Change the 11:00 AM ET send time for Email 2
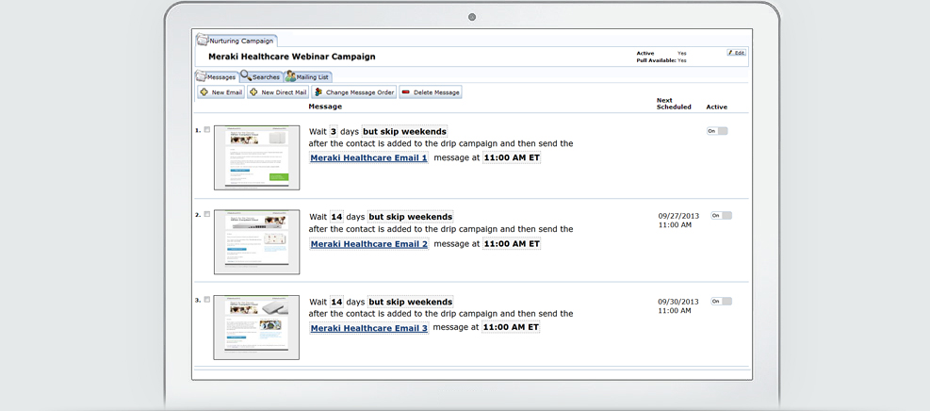 (x=512, y=244)
